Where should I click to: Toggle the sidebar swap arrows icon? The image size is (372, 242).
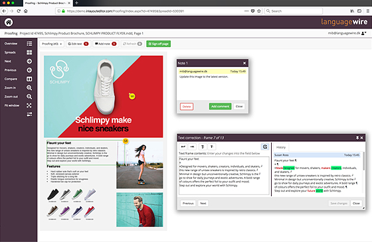tap(29, 114)
